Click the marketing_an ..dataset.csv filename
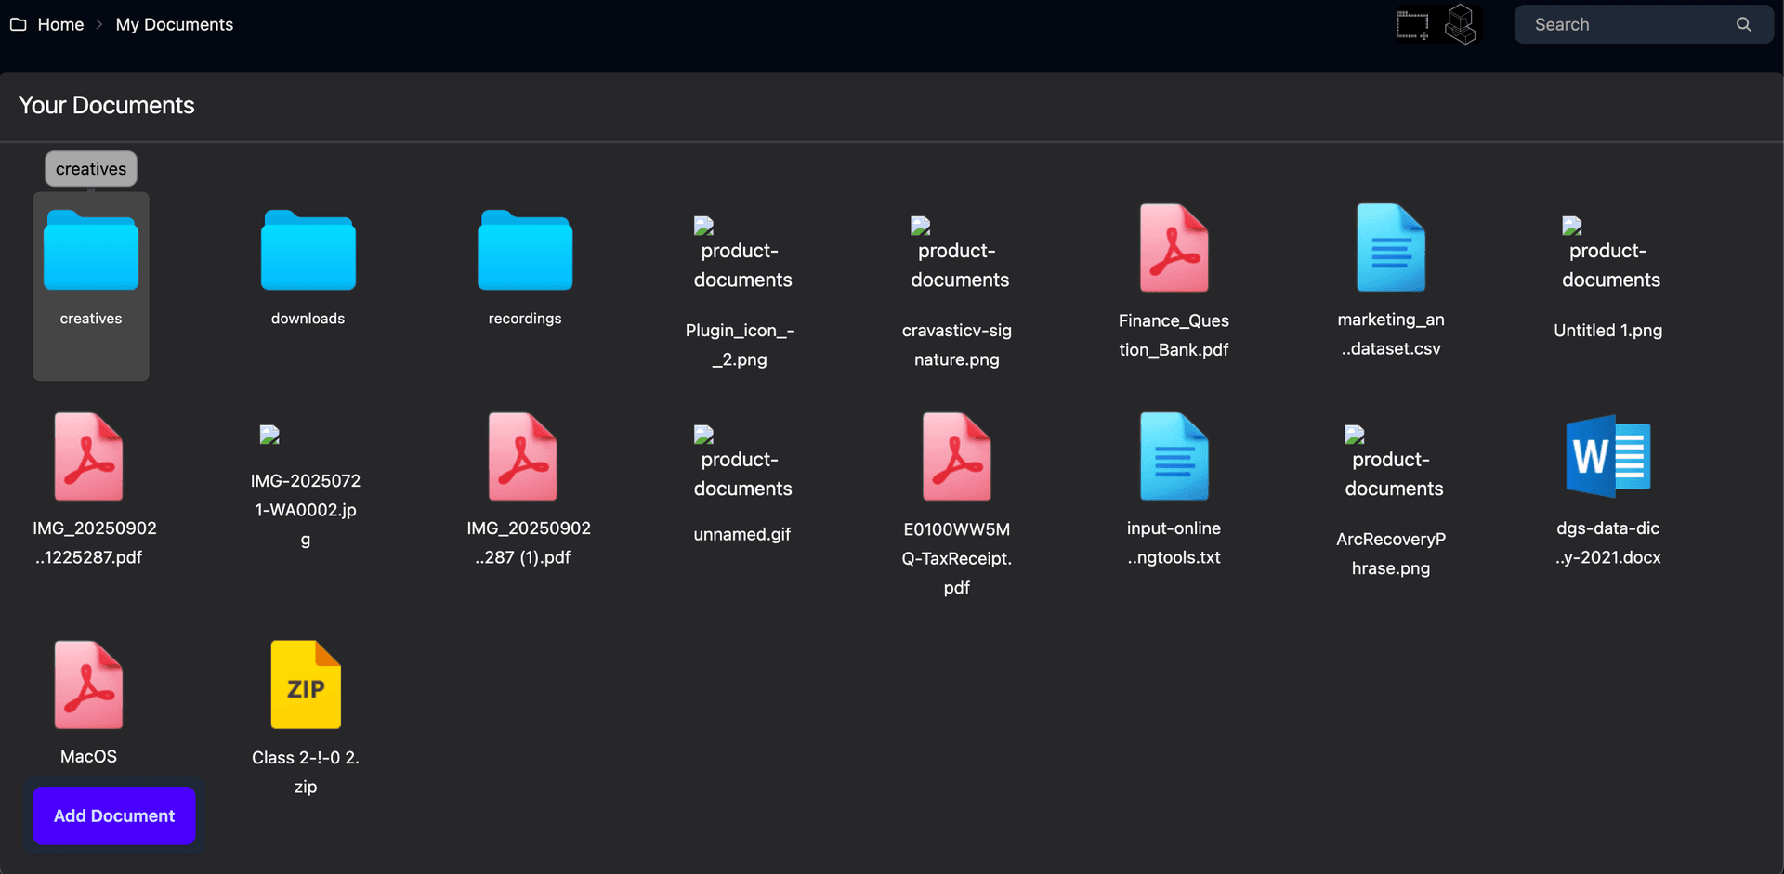The width and height of the screenshot is (1784, 874). (x=1391, y=333)
